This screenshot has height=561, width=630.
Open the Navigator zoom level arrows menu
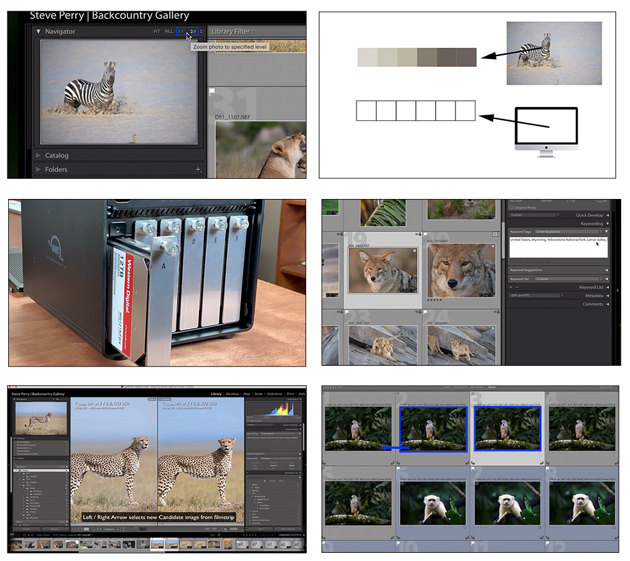pos(202,31)
